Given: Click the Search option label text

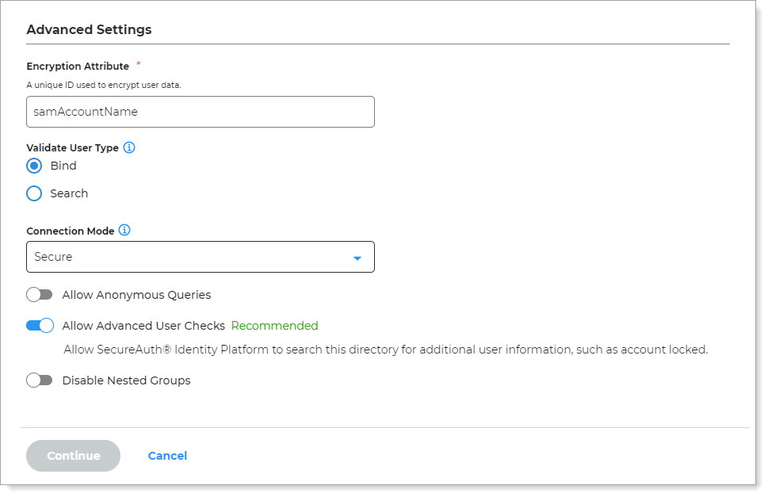Looking at the screenshot, I should point(69,193).
